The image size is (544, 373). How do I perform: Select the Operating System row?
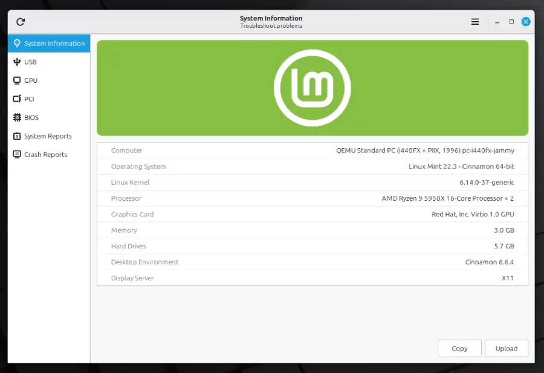click(x=312, y=166)
